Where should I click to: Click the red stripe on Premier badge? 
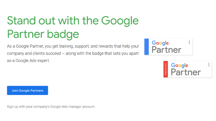[x=166, y=69]
